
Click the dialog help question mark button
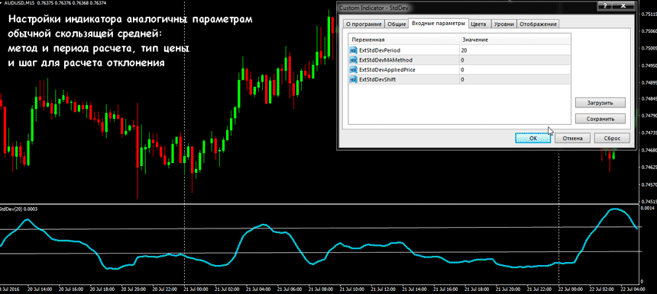[605, 6]
